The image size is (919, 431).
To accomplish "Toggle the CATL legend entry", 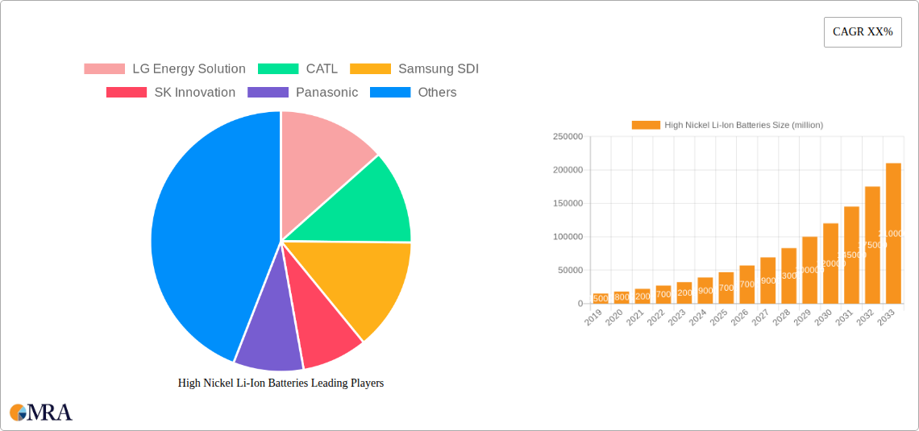I will tap(297, 69).
